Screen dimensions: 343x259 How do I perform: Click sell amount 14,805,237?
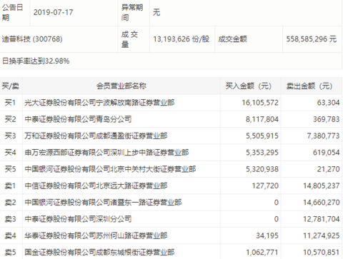(x=322, y=186)
